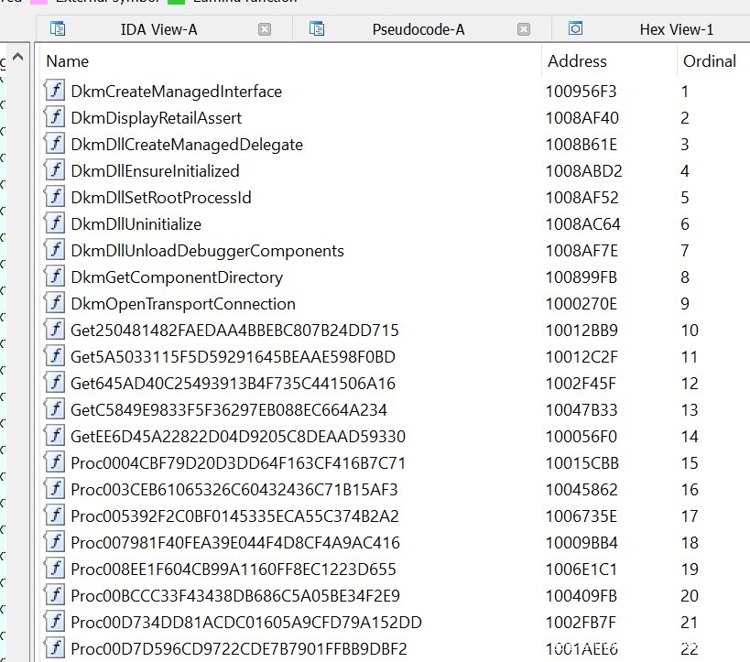This screenshot has height=662, width=750.
Task: Click the function icon next to DkmDllEnsureInitialized
Action: pos(55,171)
